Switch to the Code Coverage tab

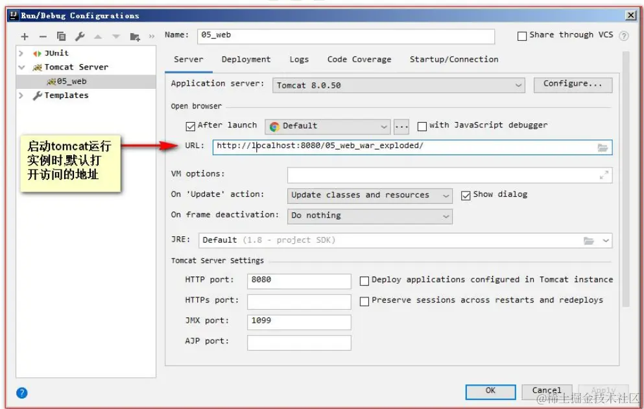pyautogui.click(x=359, y=60)
